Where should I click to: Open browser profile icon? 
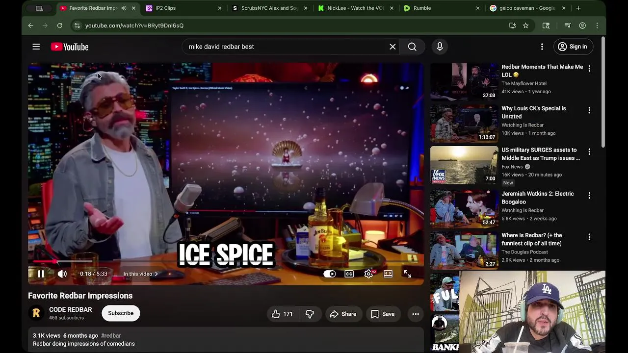point(582,25)
